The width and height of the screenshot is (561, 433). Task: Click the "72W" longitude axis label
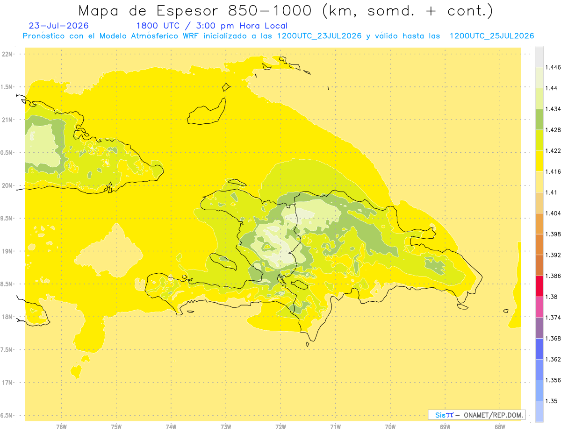[x=280, y=427]
